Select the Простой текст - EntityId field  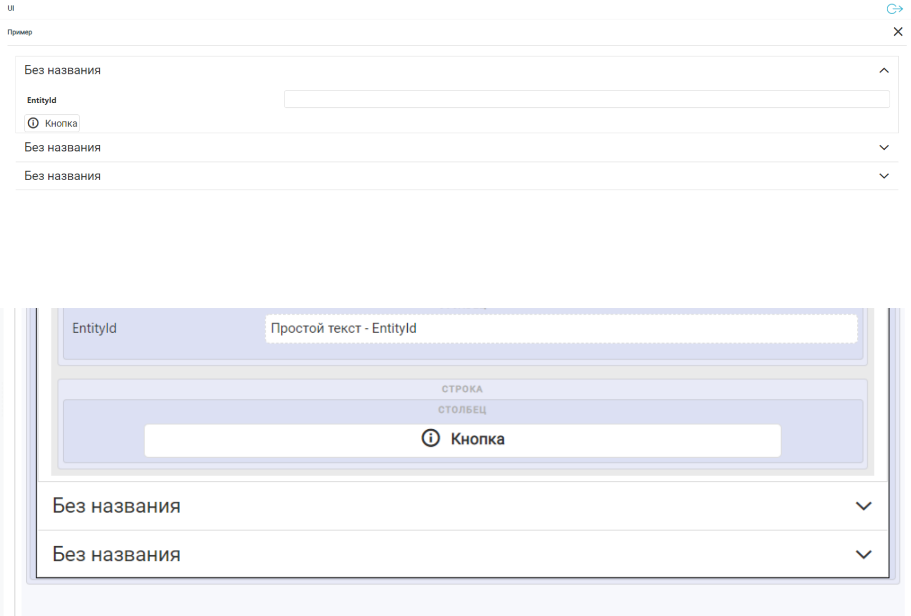(560, 328)
